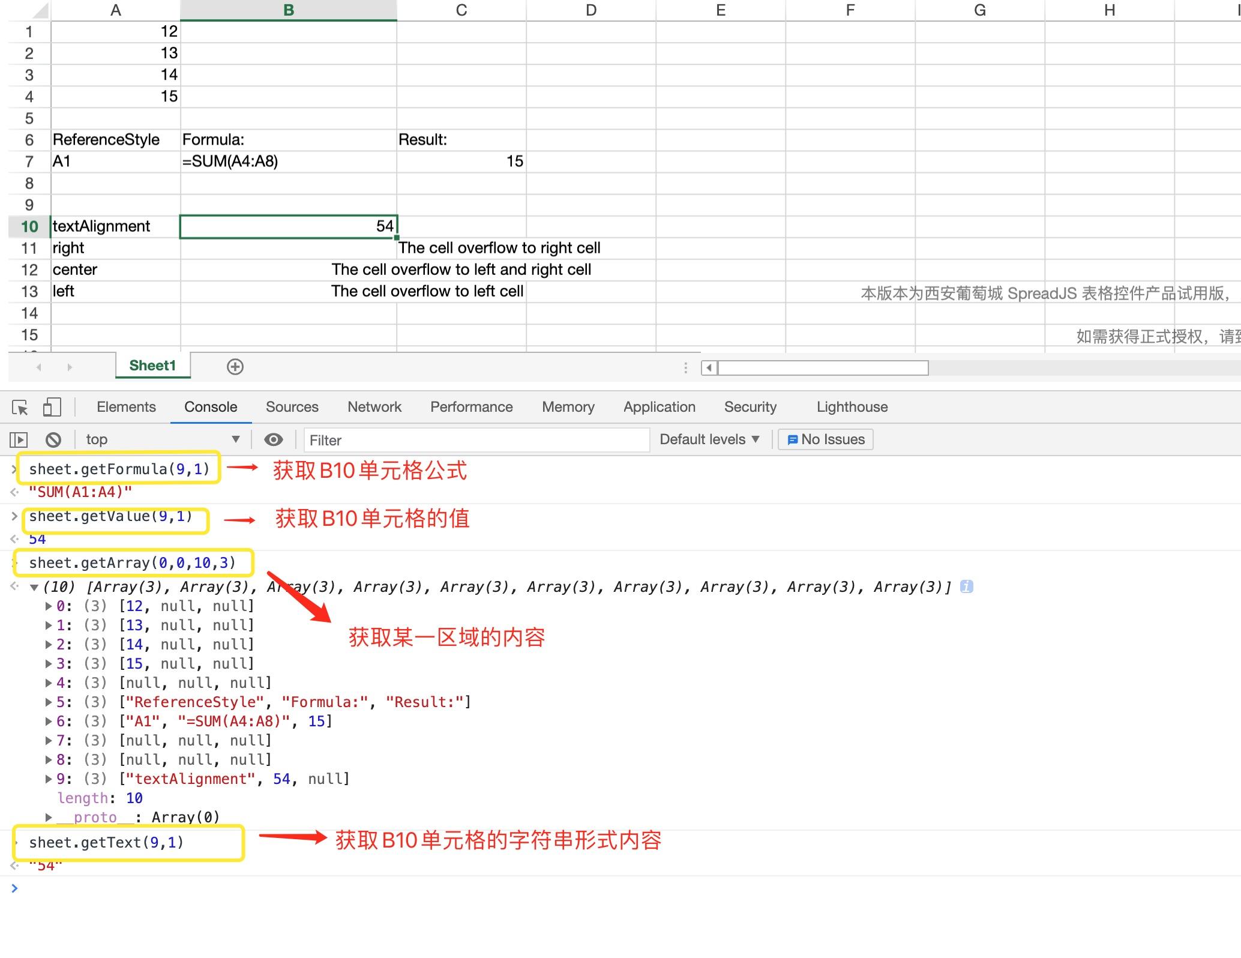Show the console sidebar icon
The height and width of the screenshot is (958, 1241).
pos(18,439)
